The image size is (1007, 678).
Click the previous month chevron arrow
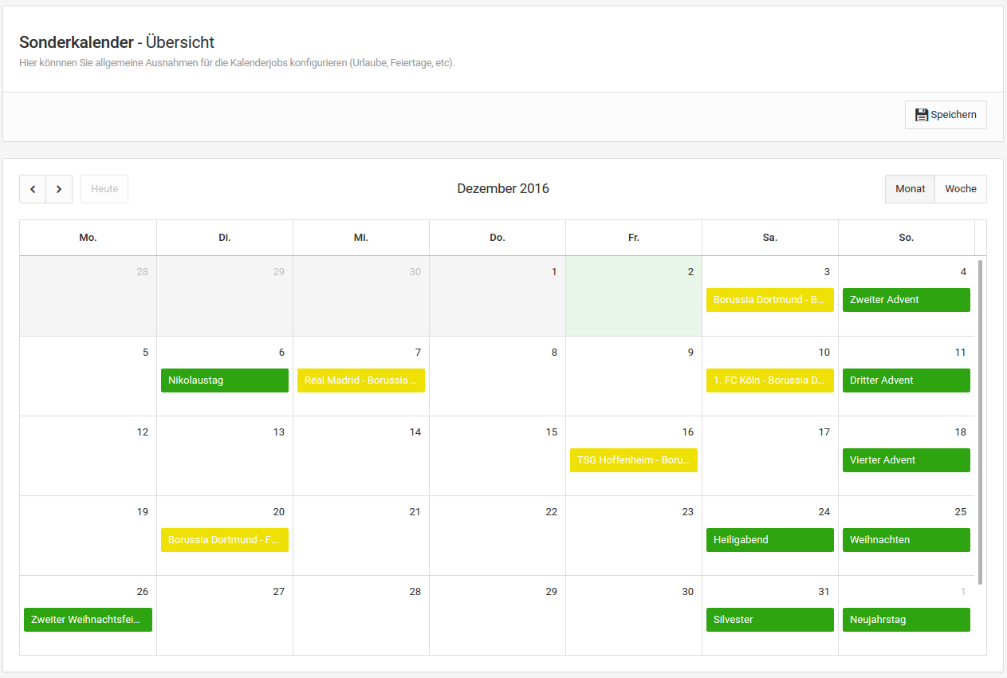point(33,189)
